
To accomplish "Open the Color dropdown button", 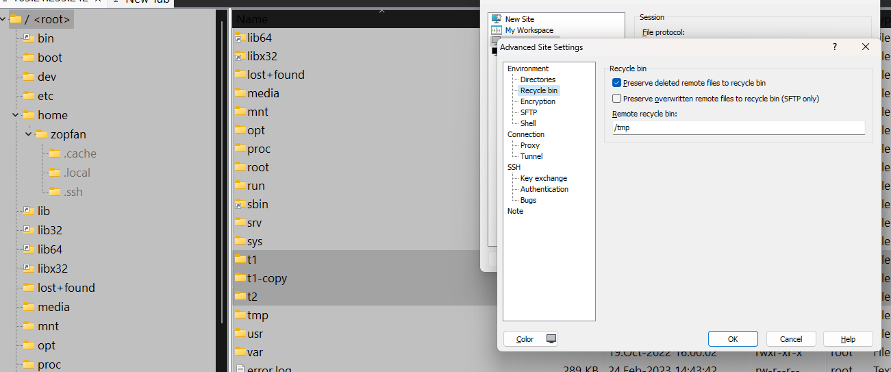I will pyautogui.click(x=531, y=339).
